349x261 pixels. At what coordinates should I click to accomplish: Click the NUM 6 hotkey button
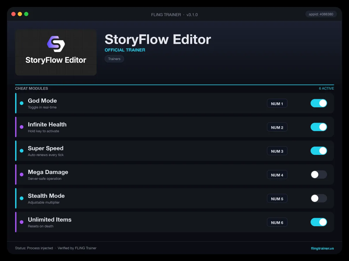[277, 222]
